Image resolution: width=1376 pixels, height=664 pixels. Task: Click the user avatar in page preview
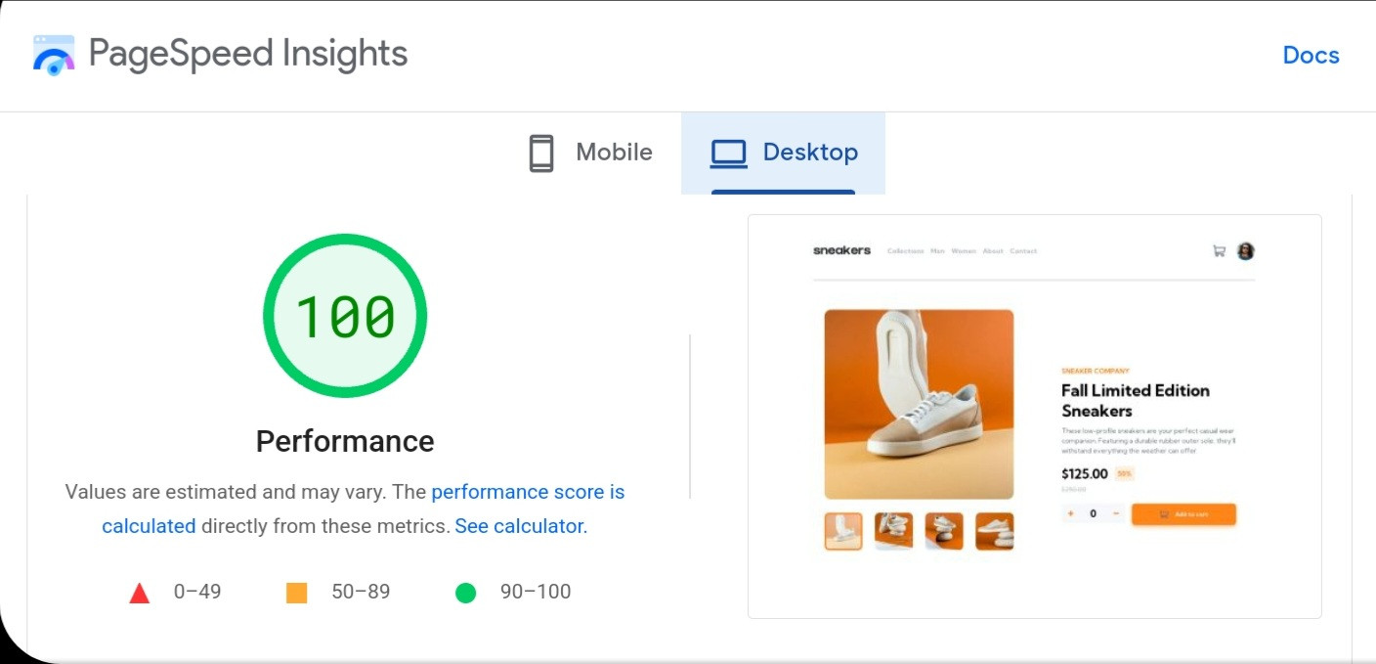(1245, 251)
